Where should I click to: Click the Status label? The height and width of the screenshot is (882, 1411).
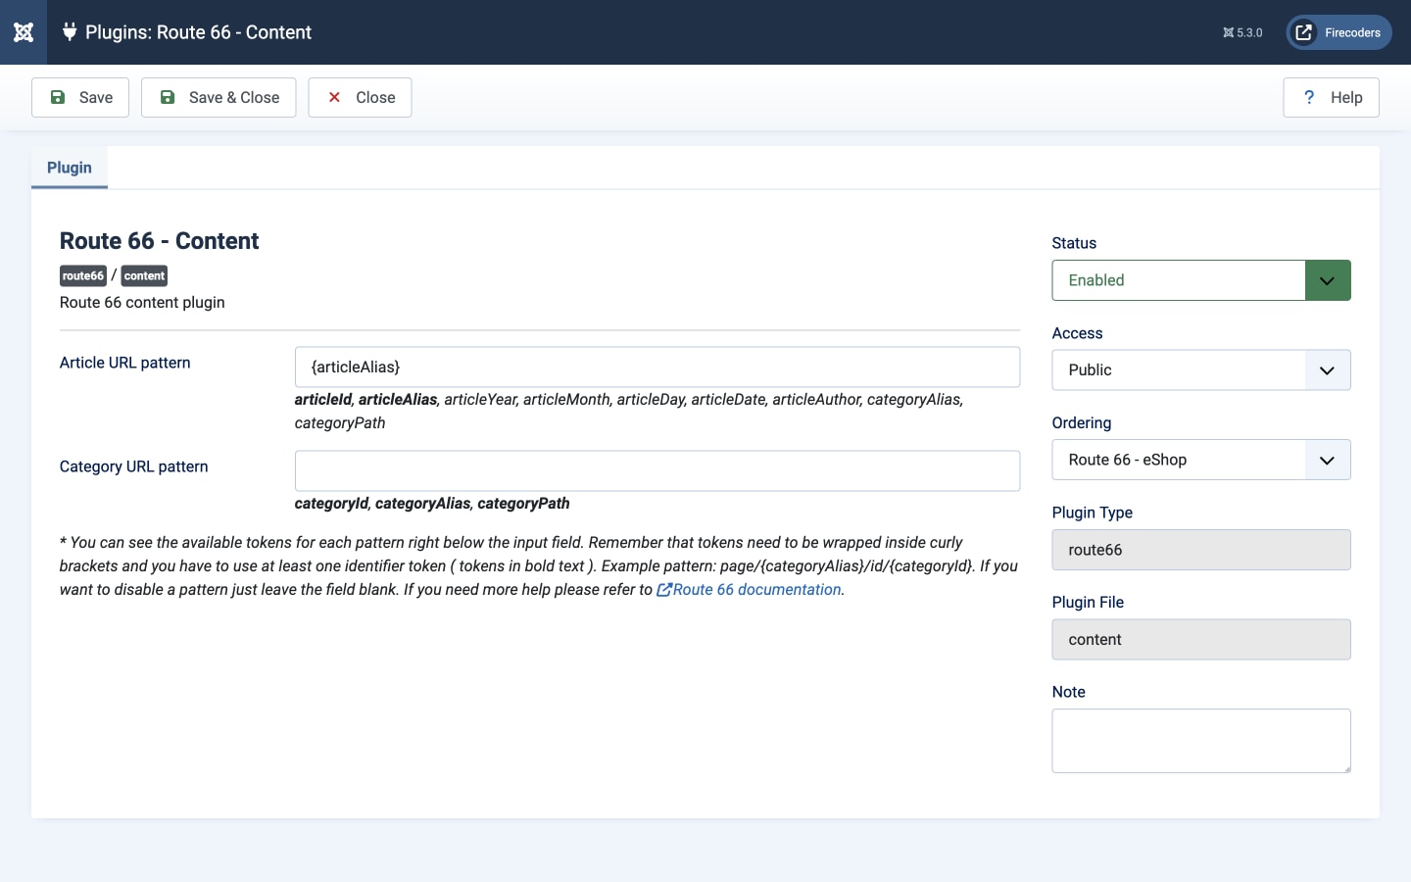[1074, 243]
